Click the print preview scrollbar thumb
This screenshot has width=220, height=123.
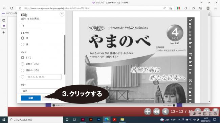(x=209, y=14)
